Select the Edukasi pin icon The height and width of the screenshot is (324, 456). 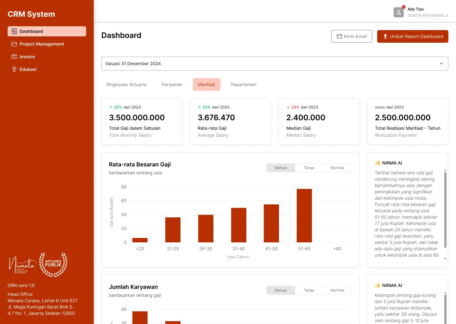pos(14,69)
